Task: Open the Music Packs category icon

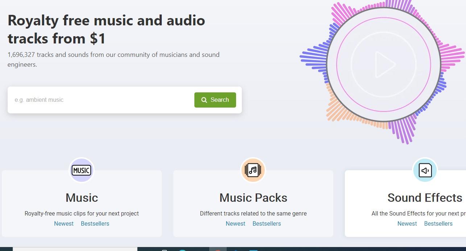Action: click(x=253, y=170)
